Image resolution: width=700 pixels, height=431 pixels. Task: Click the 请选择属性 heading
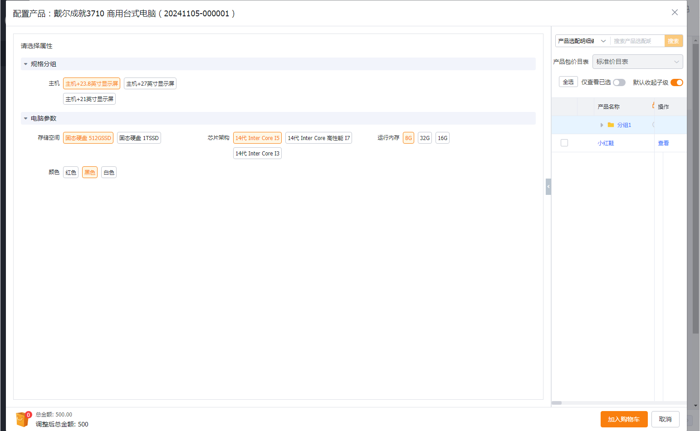pyautogui.click(x=37, y=46)
